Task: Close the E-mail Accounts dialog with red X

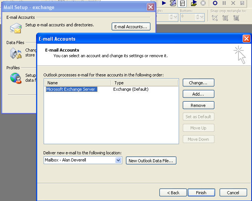Action: click(x=246, y=39)
